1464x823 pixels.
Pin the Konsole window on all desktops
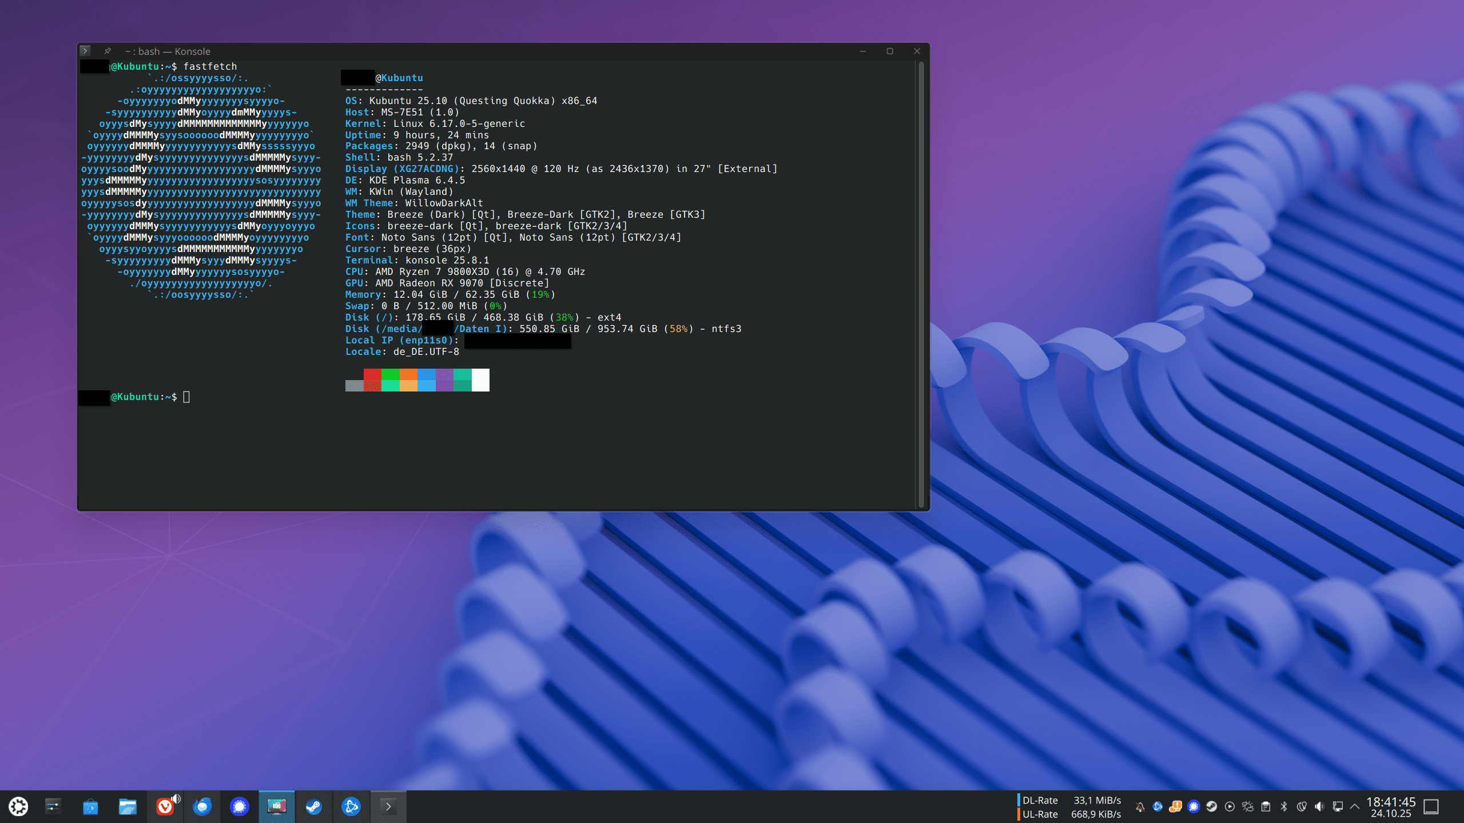point(108,51)
